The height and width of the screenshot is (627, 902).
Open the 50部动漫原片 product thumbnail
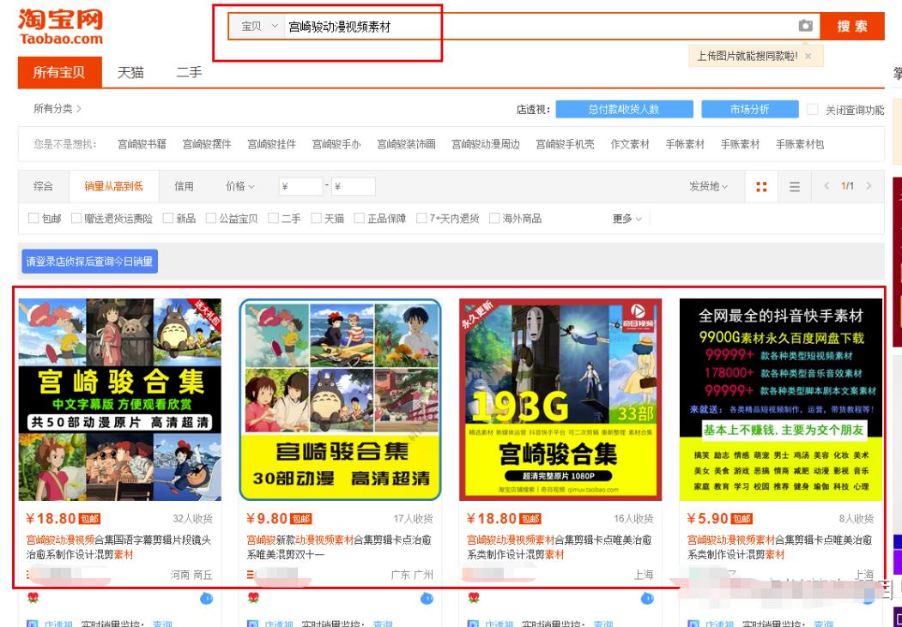(119, 400)
